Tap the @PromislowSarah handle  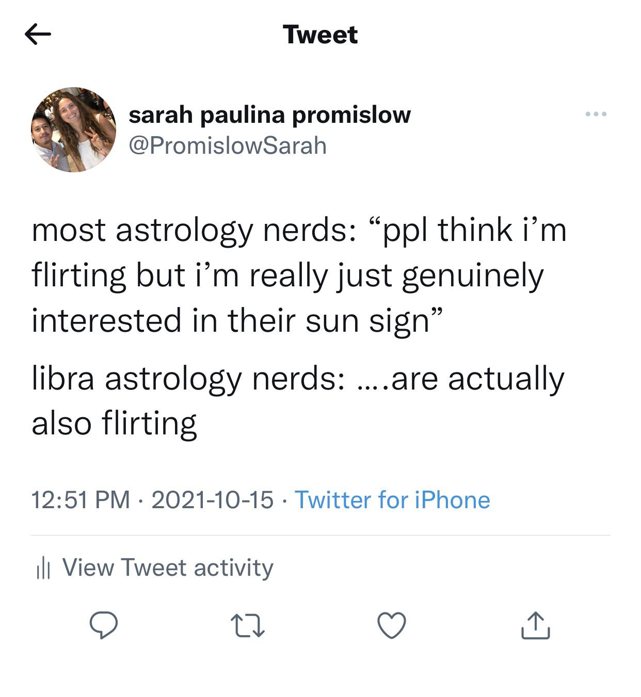pyautogui.click(x=227, y=145)
